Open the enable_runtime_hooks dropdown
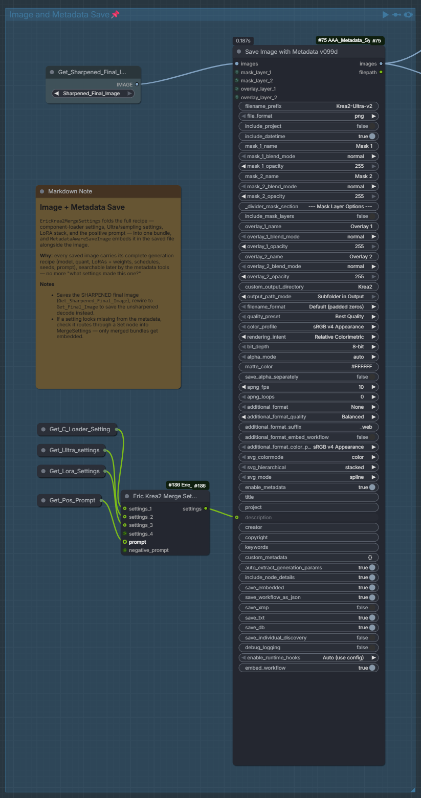Screen dimensions: 421x798 pyautogui.click(x=308, y=658)
